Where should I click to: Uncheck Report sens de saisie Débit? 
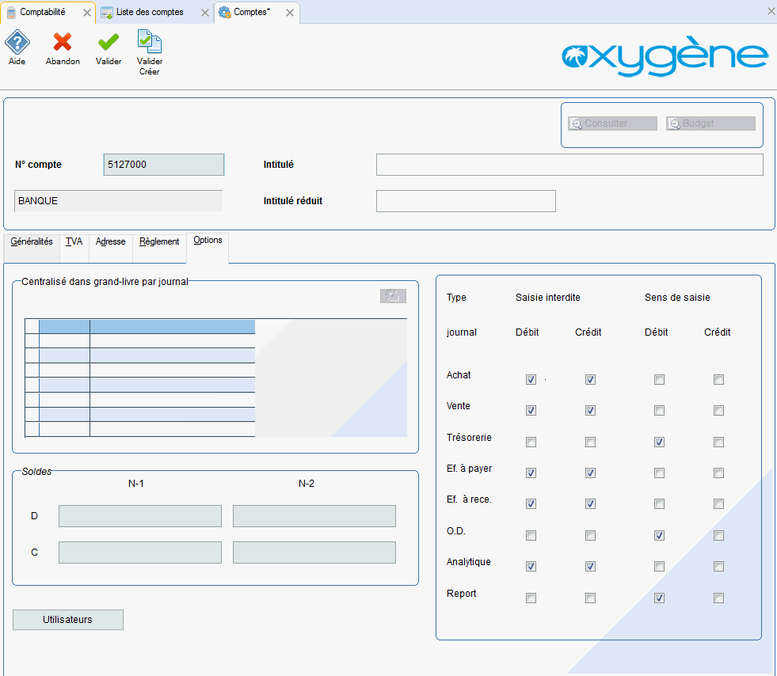(659, 598)
